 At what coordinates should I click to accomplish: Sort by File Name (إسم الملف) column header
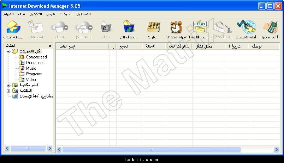(x=82, y=46)
